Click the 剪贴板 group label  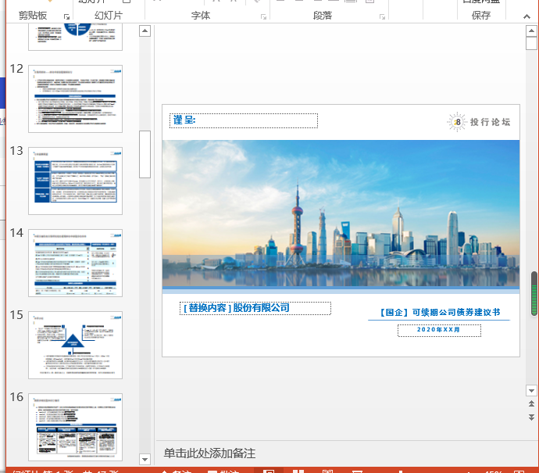coord(33,16)
